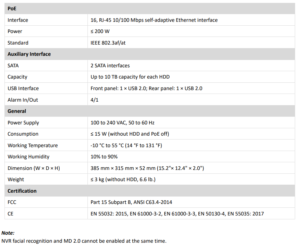Click the CE standards list text

(177, 214)
